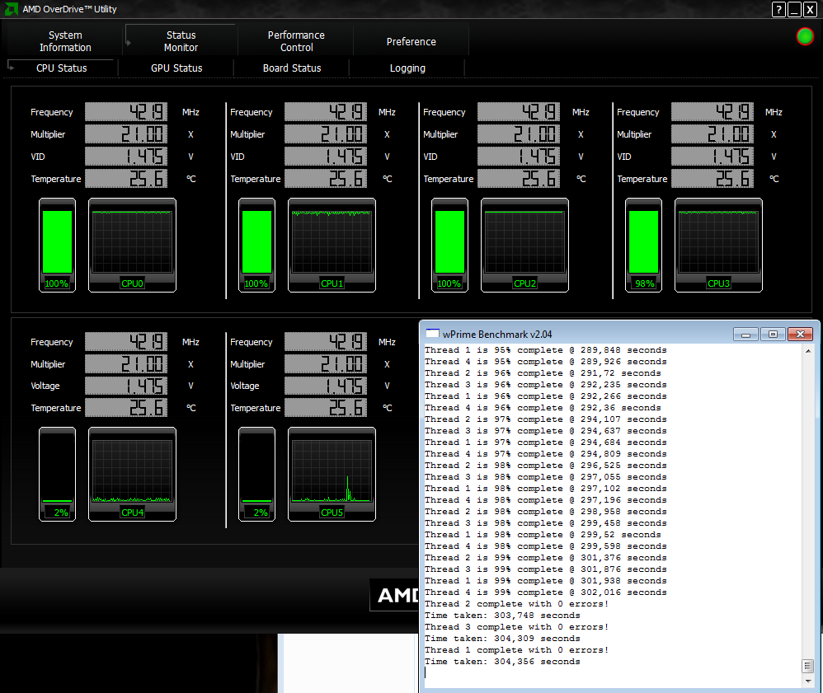Open the Preference tab
The image size is (823, 693).
[411, 41]
